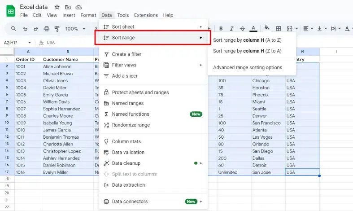This screenshot has height=211, width=353.
Task: Open vertical align options
Action: click(x=319, y=29)
